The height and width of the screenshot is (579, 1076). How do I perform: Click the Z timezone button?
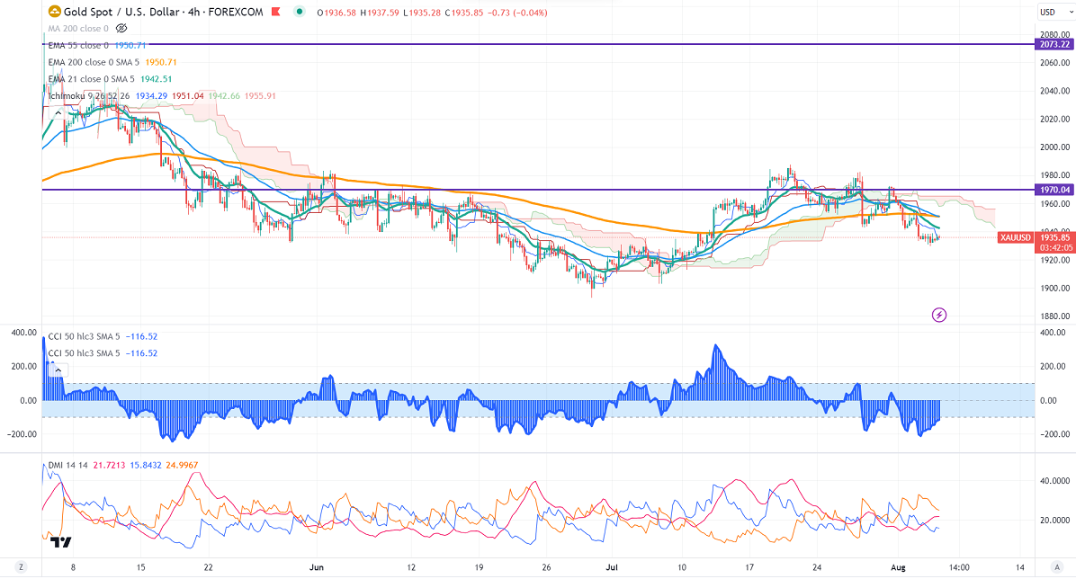click(22, 567)
